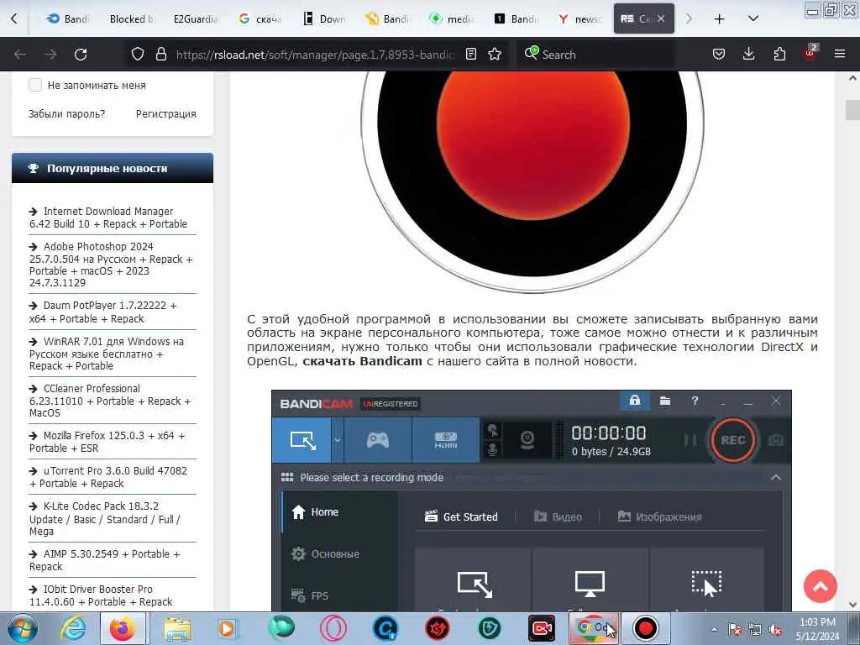
Task: Open the Забыли пароль? link
Action: click(x=66, y=114)
